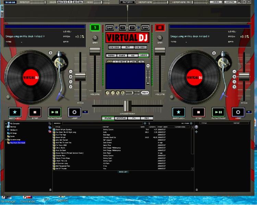This screenshot has width=257, height=205.
Task: Expand the Karaoke songs folder node
Action: (6, 140)
